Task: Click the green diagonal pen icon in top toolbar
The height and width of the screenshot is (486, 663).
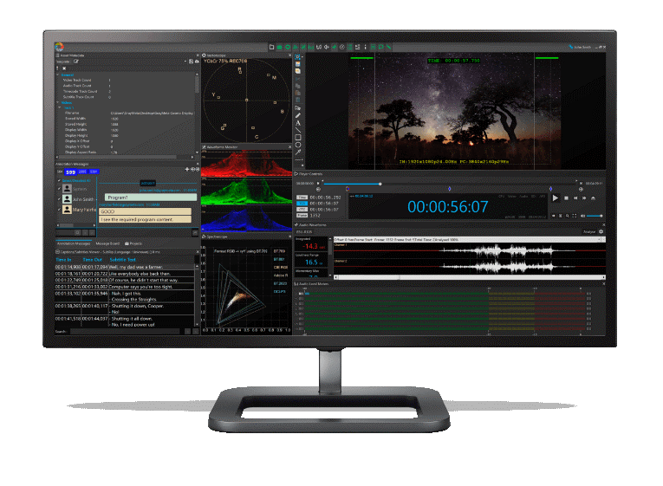Action: tap(388, 47)
